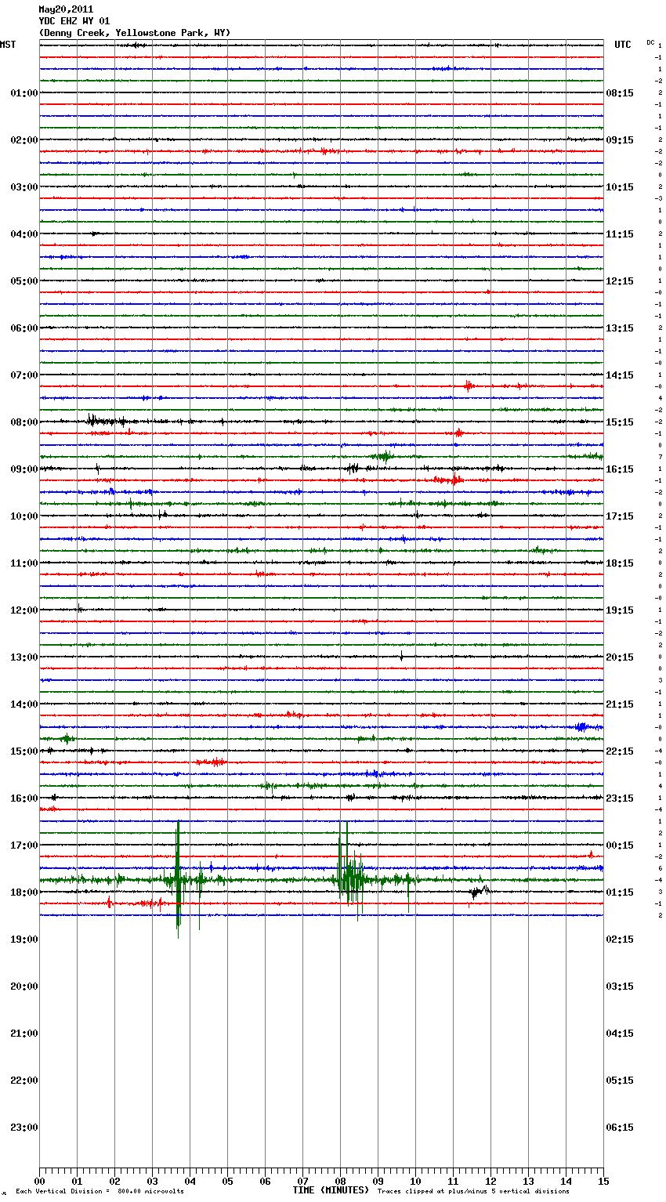
Task: Click the 01:15 UTC time label
Action: 620,892
